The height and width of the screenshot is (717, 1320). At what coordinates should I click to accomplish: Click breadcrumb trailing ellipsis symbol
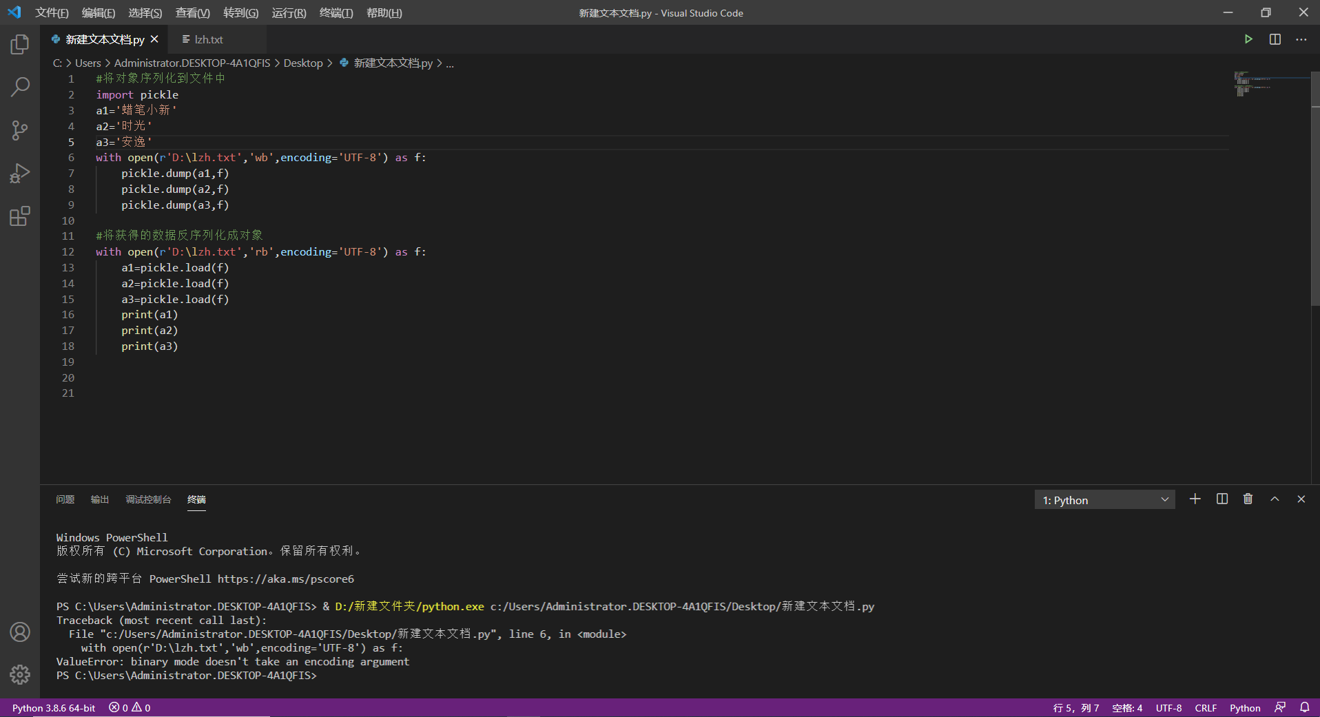click(x=450, y=63)
